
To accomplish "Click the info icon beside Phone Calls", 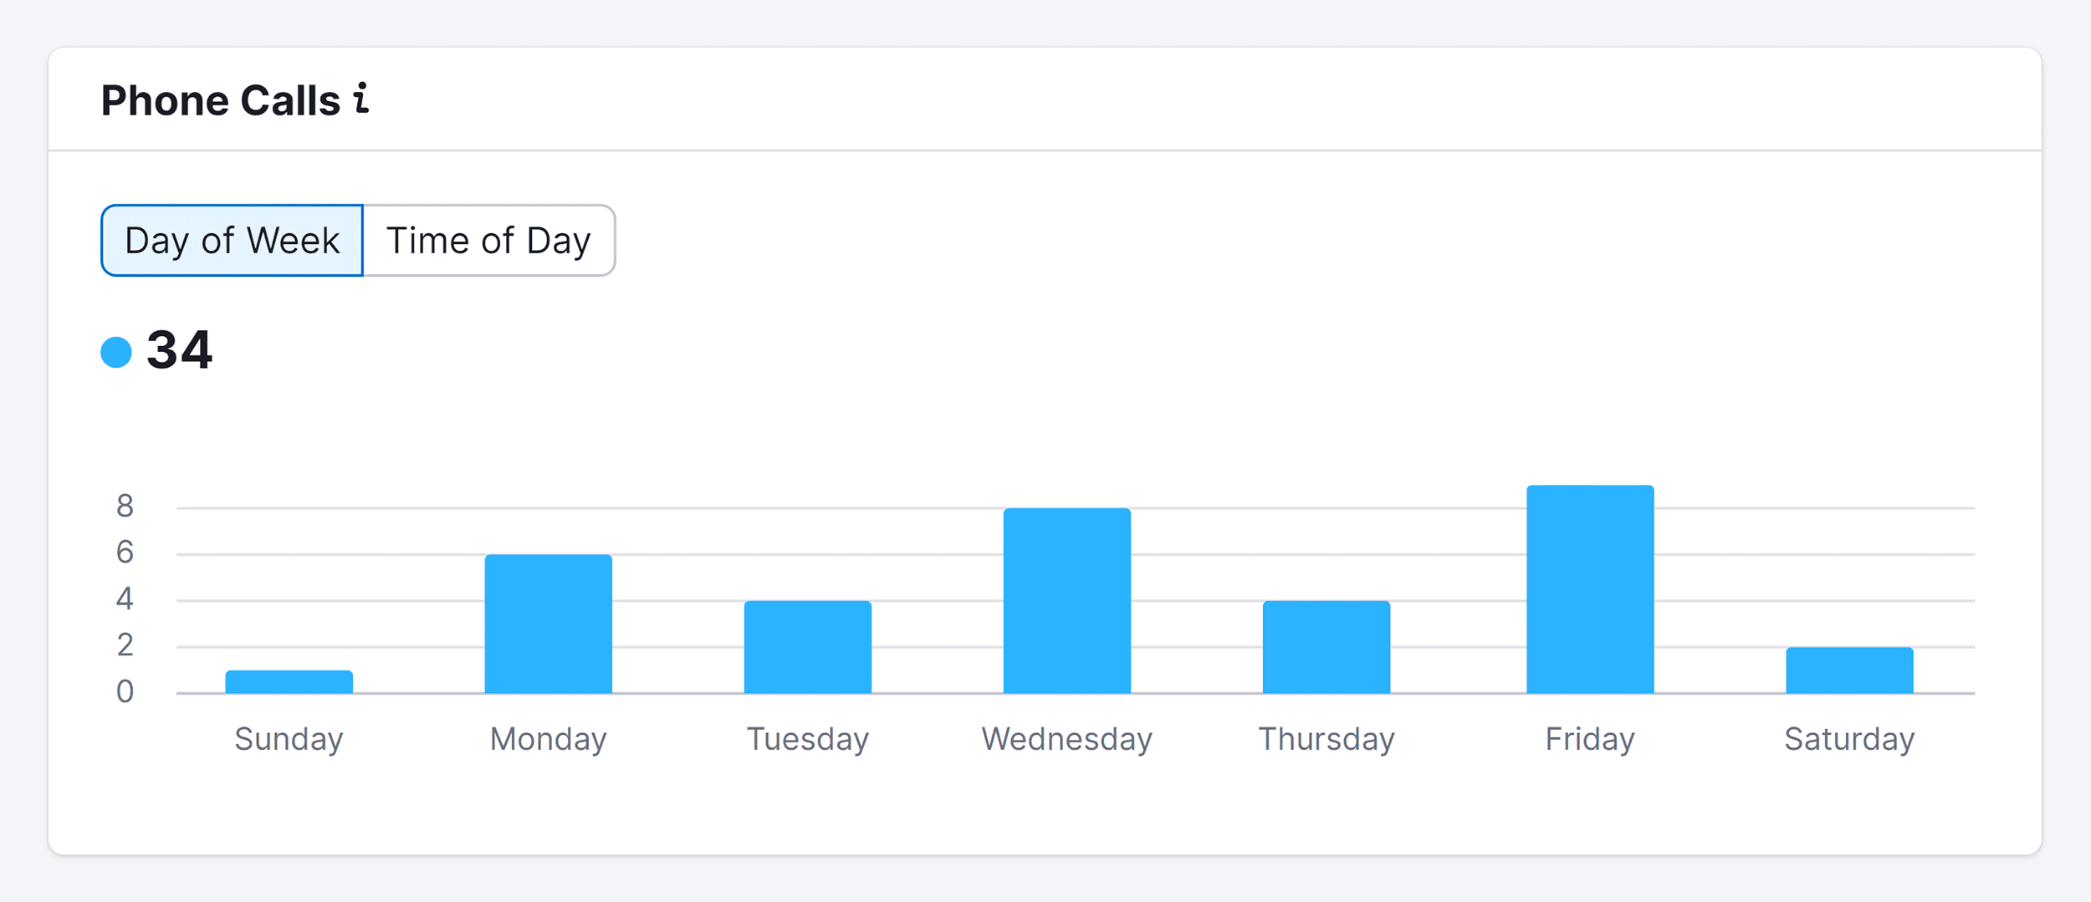I will pyautogui.click(x=361, y=99).
